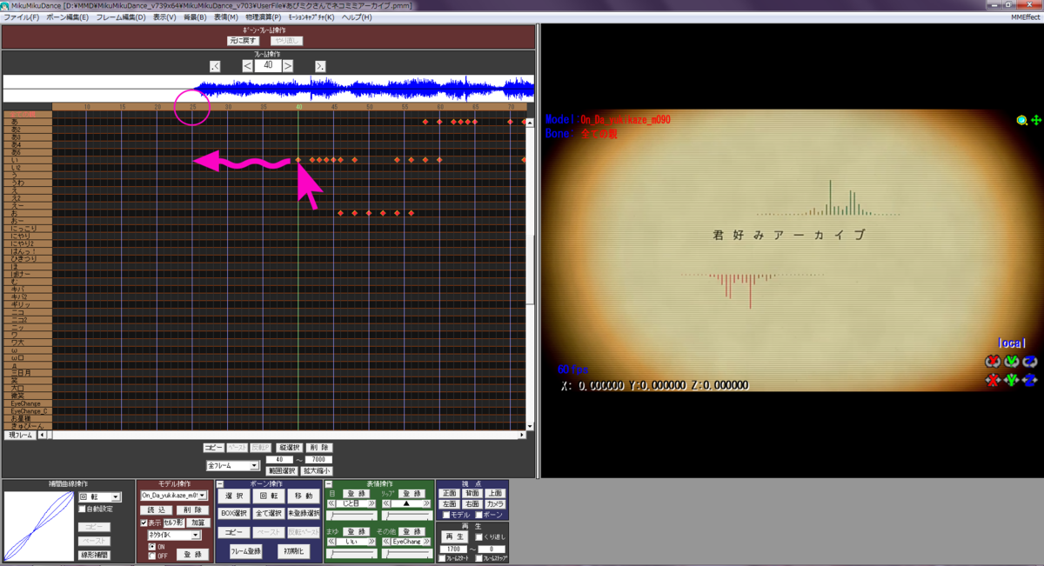Image resolution: width=1044 pixels, height=566 pixels.
Task: Collapse the 表情操作 panel with minus icon
Action: 329,484
